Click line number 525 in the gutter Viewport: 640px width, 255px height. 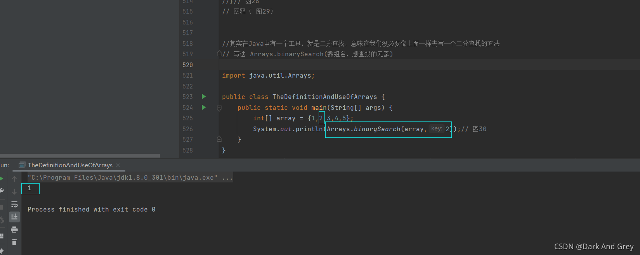(187, 118)
